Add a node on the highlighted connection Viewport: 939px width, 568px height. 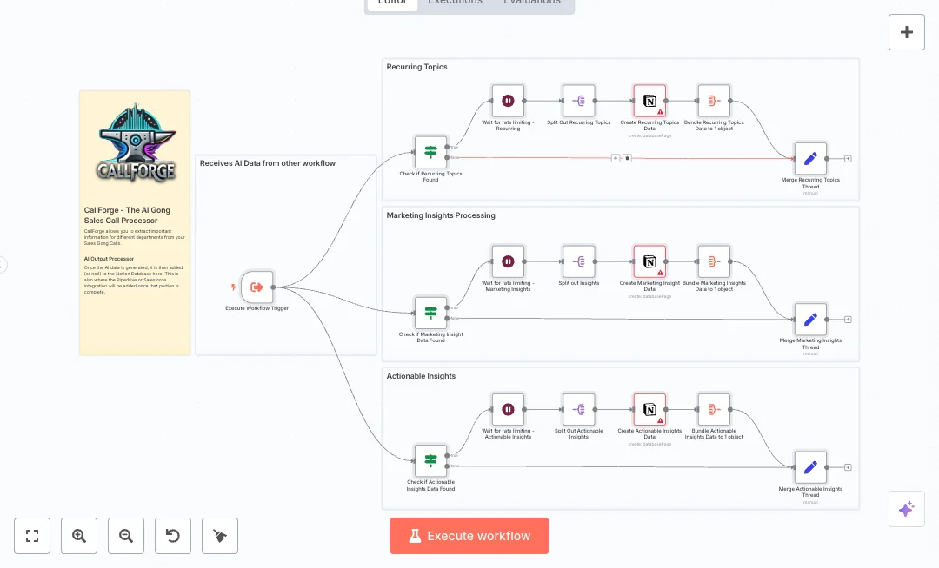pyautogui.click(x=615, y=158)
